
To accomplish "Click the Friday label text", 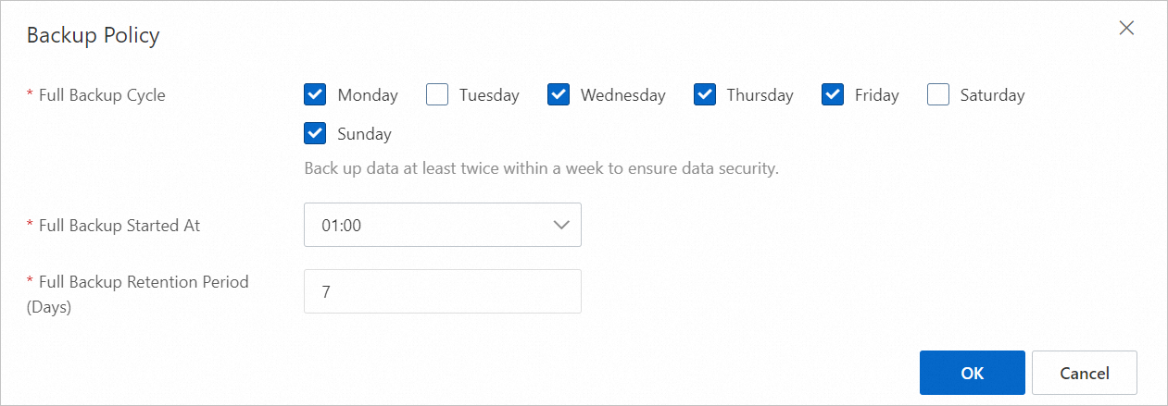I will pos(876,95).
